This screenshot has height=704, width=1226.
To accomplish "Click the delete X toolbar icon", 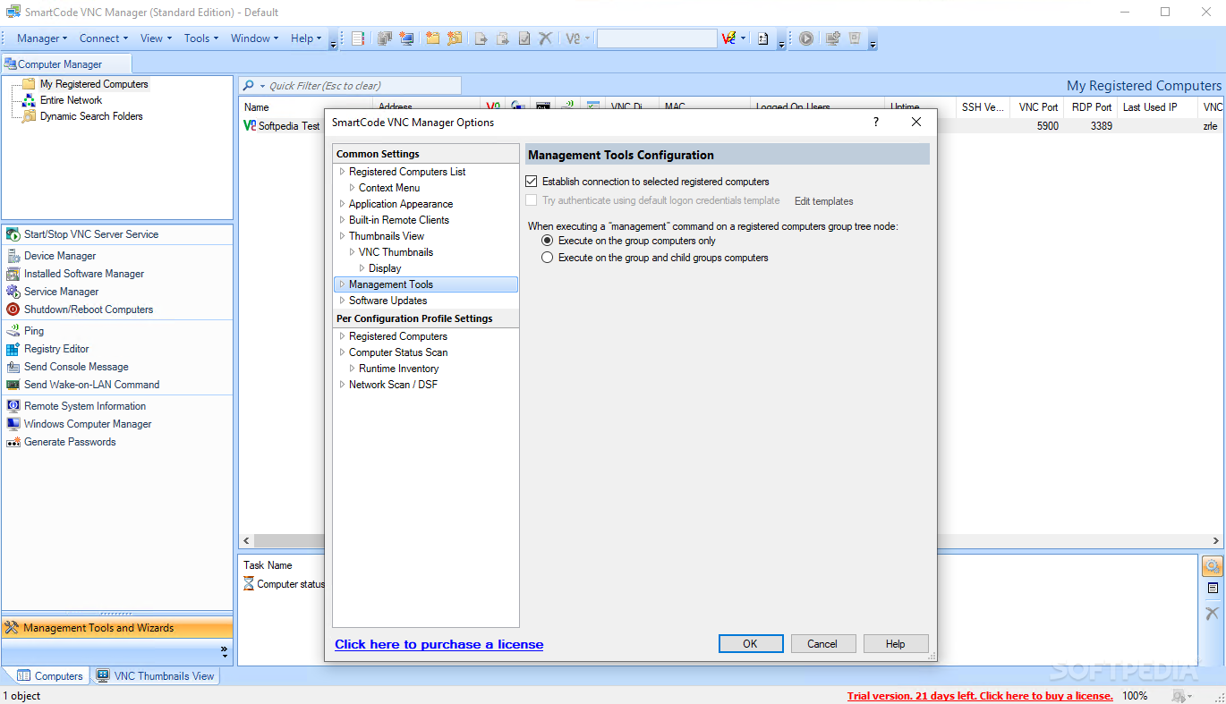I will tap(545, 38).
